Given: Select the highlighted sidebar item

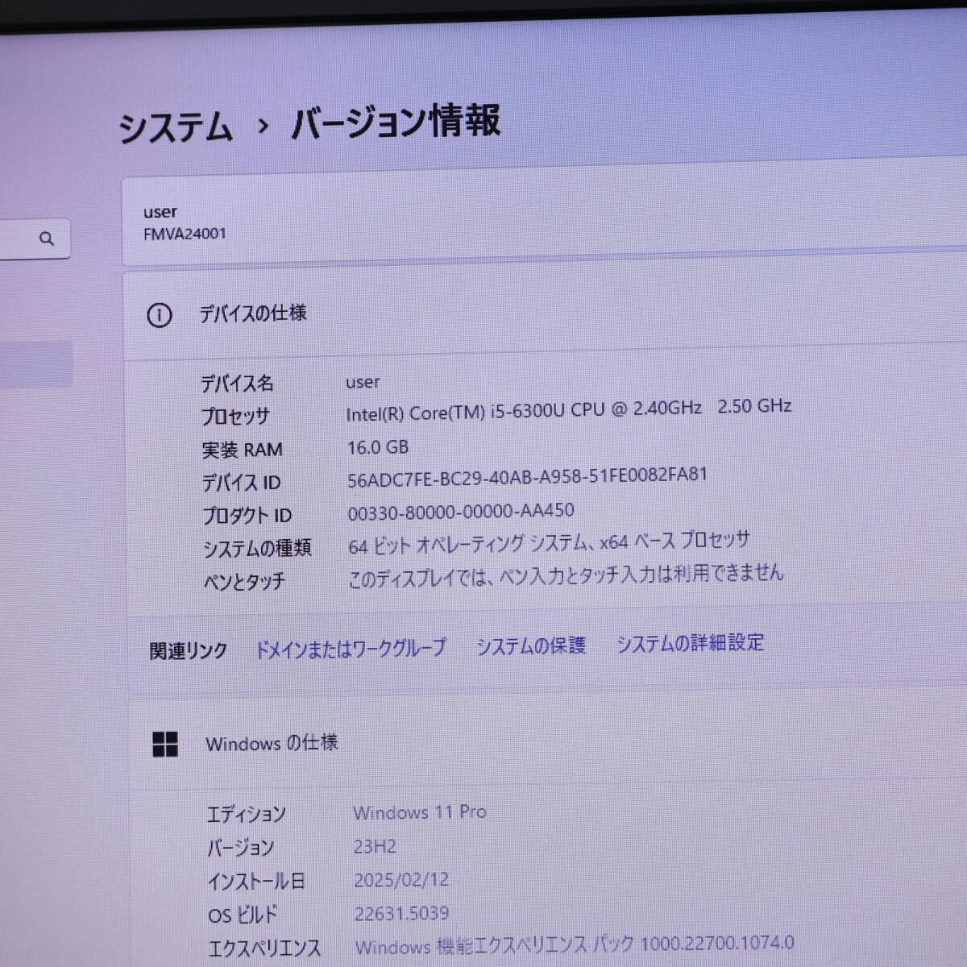Looking at the screenshot, I should [x=36, y=364].
